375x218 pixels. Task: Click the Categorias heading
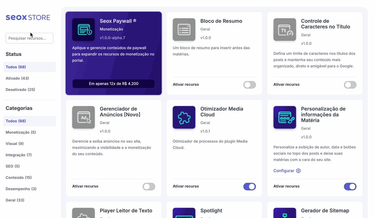pyautogui.click(x=19, y=108)
